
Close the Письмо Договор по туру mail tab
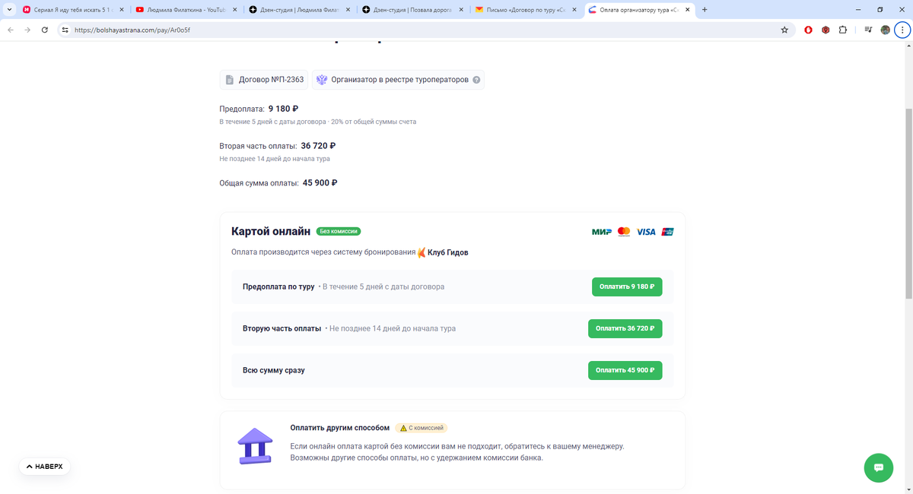pos(575,10)
